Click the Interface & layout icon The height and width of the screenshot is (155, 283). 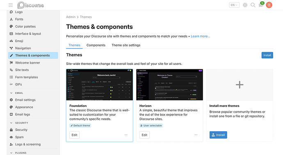point(11,34)
